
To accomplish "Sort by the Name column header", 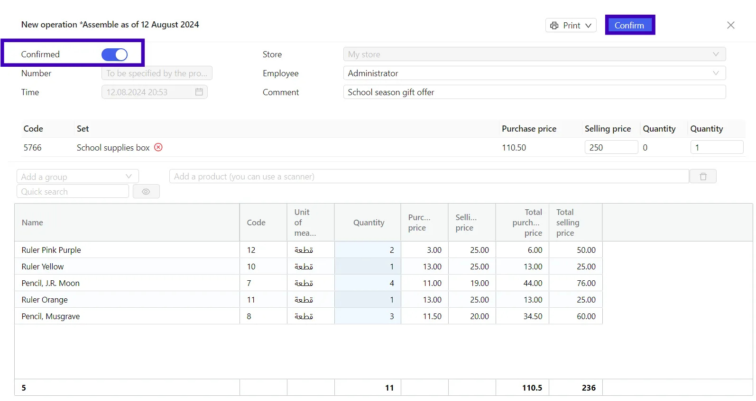I will click(127, 223).
